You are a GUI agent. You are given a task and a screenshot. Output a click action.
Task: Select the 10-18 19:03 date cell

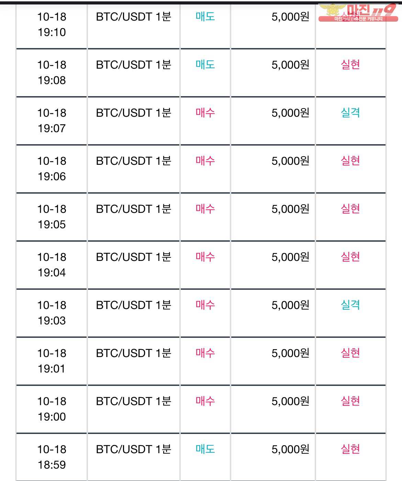coord(52,313)
